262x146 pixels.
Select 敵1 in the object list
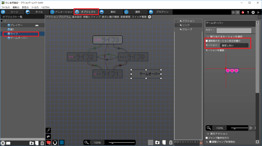(x=23, y=29)
